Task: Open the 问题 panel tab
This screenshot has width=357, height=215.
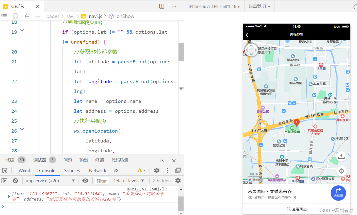Action: point(68,160)
